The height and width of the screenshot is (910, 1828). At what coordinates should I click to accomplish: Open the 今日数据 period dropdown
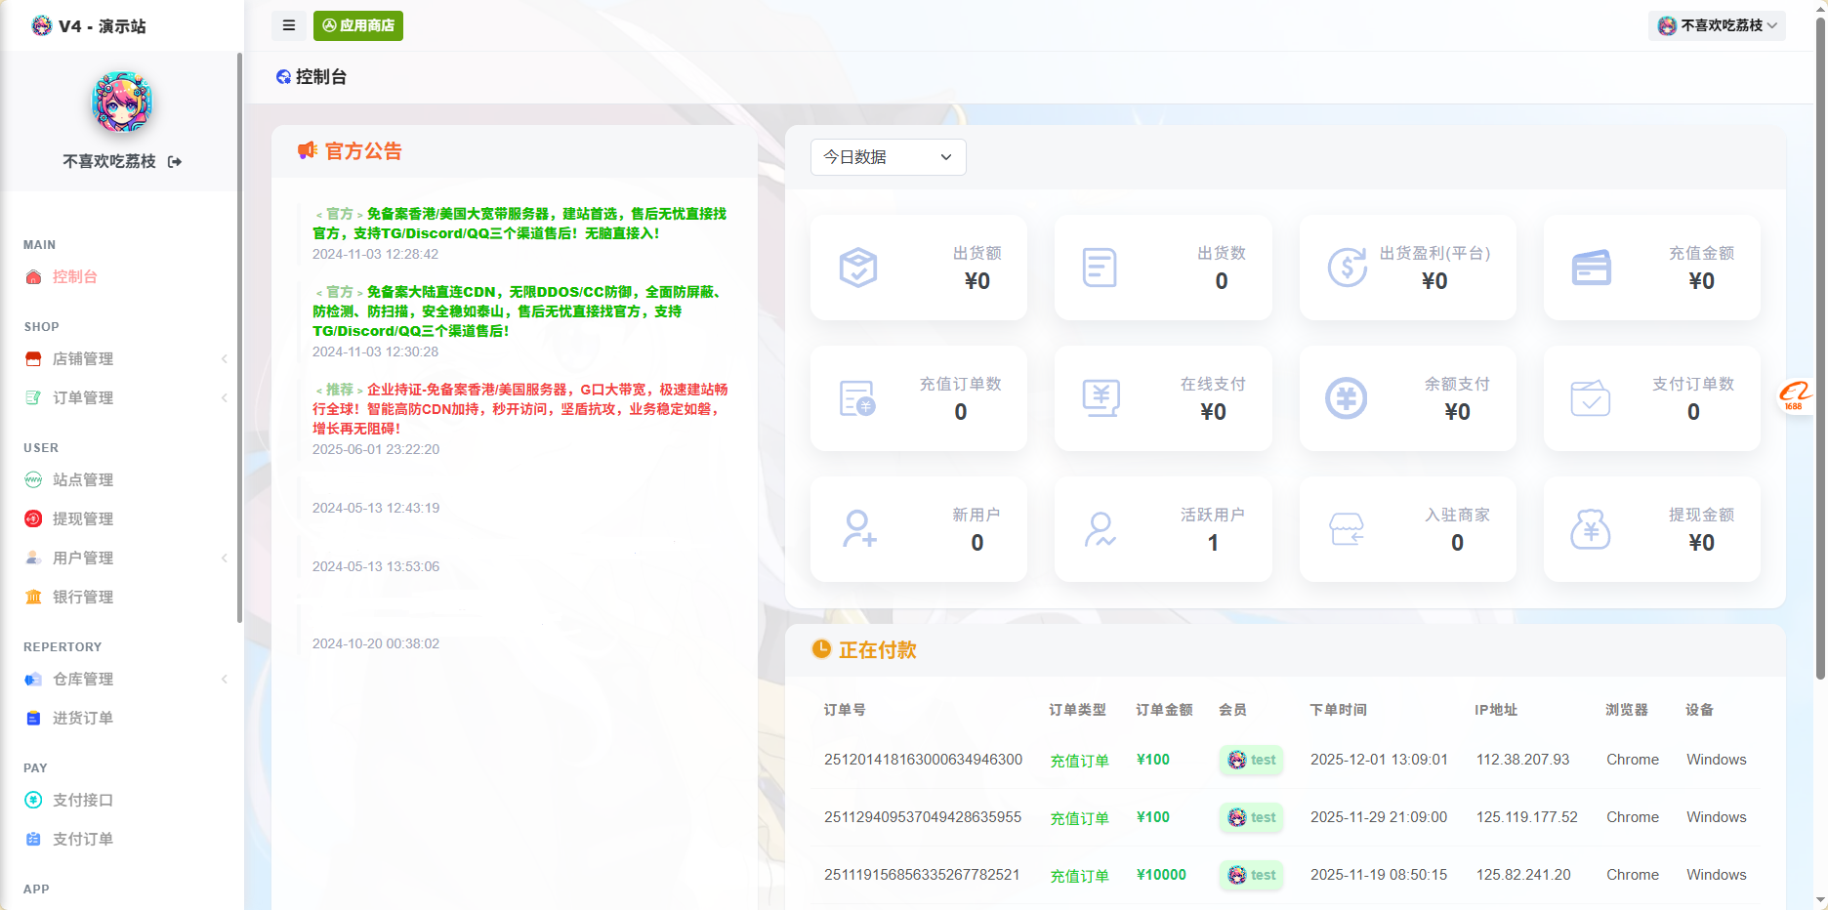click(x=888, y=157)
